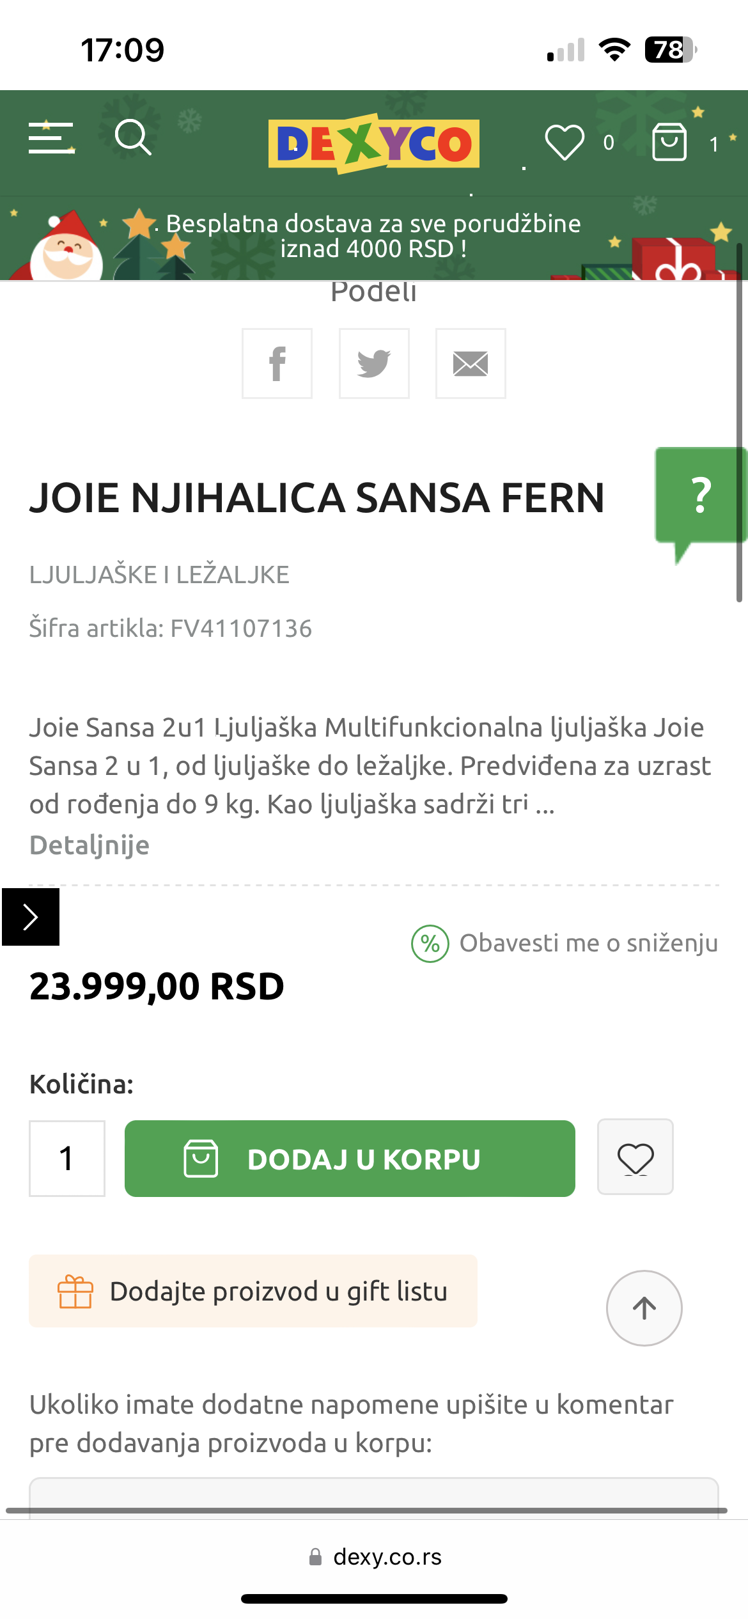This screenshot has height=1619, width=748.
Task: Go to the Dexyco logo homepage
Action: click(x=373, y=143)
